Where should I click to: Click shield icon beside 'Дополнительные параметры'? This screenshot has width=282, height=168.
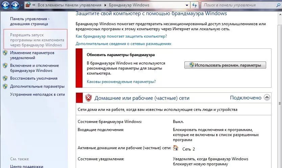[x=5, y=86]
